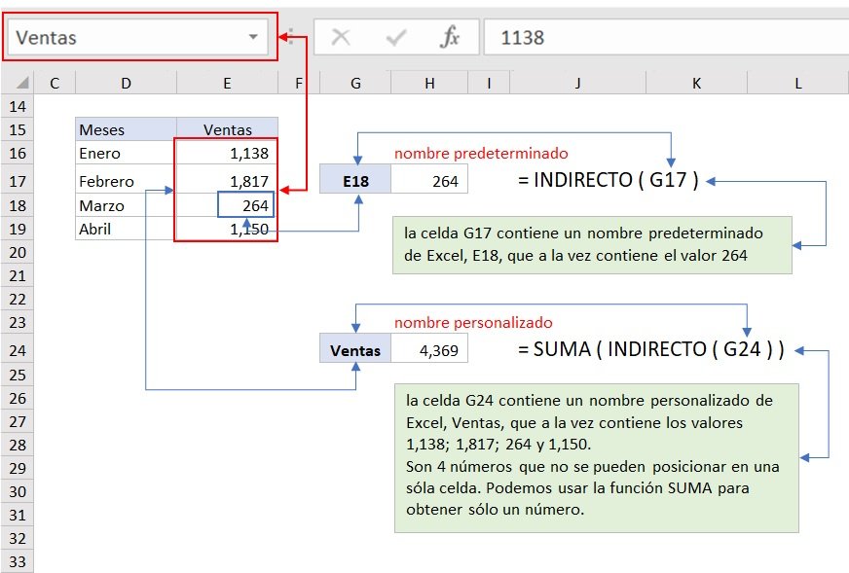Select column G header

tap(355, 84)
